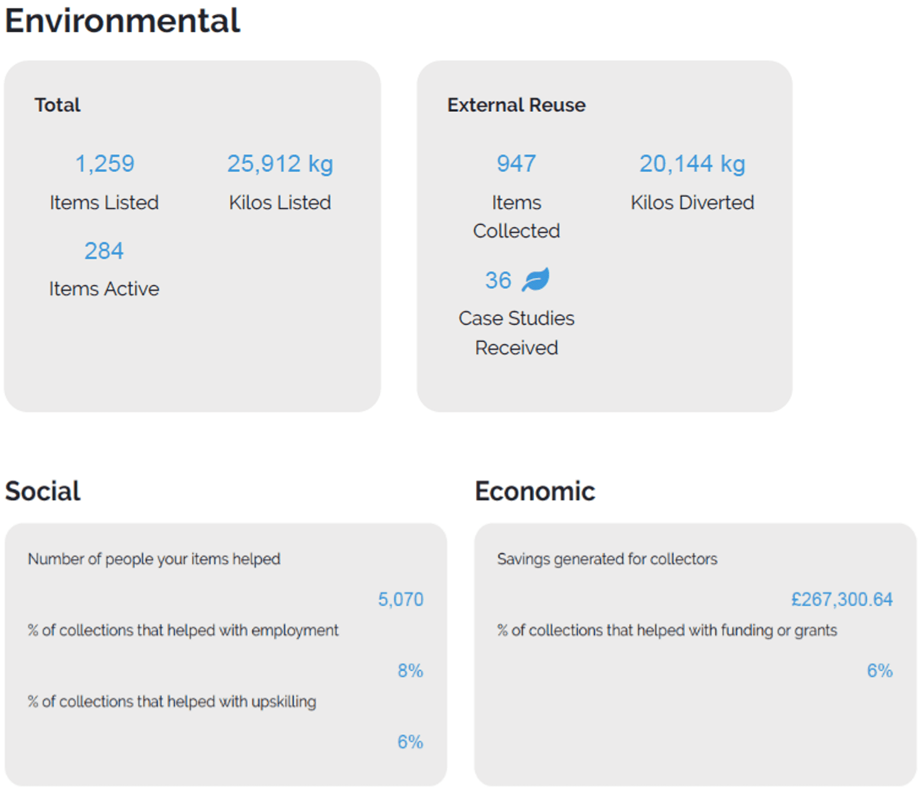921x791 pixels.
Task: Select the 8% employment percentage
Action: [x=410, y=671]
